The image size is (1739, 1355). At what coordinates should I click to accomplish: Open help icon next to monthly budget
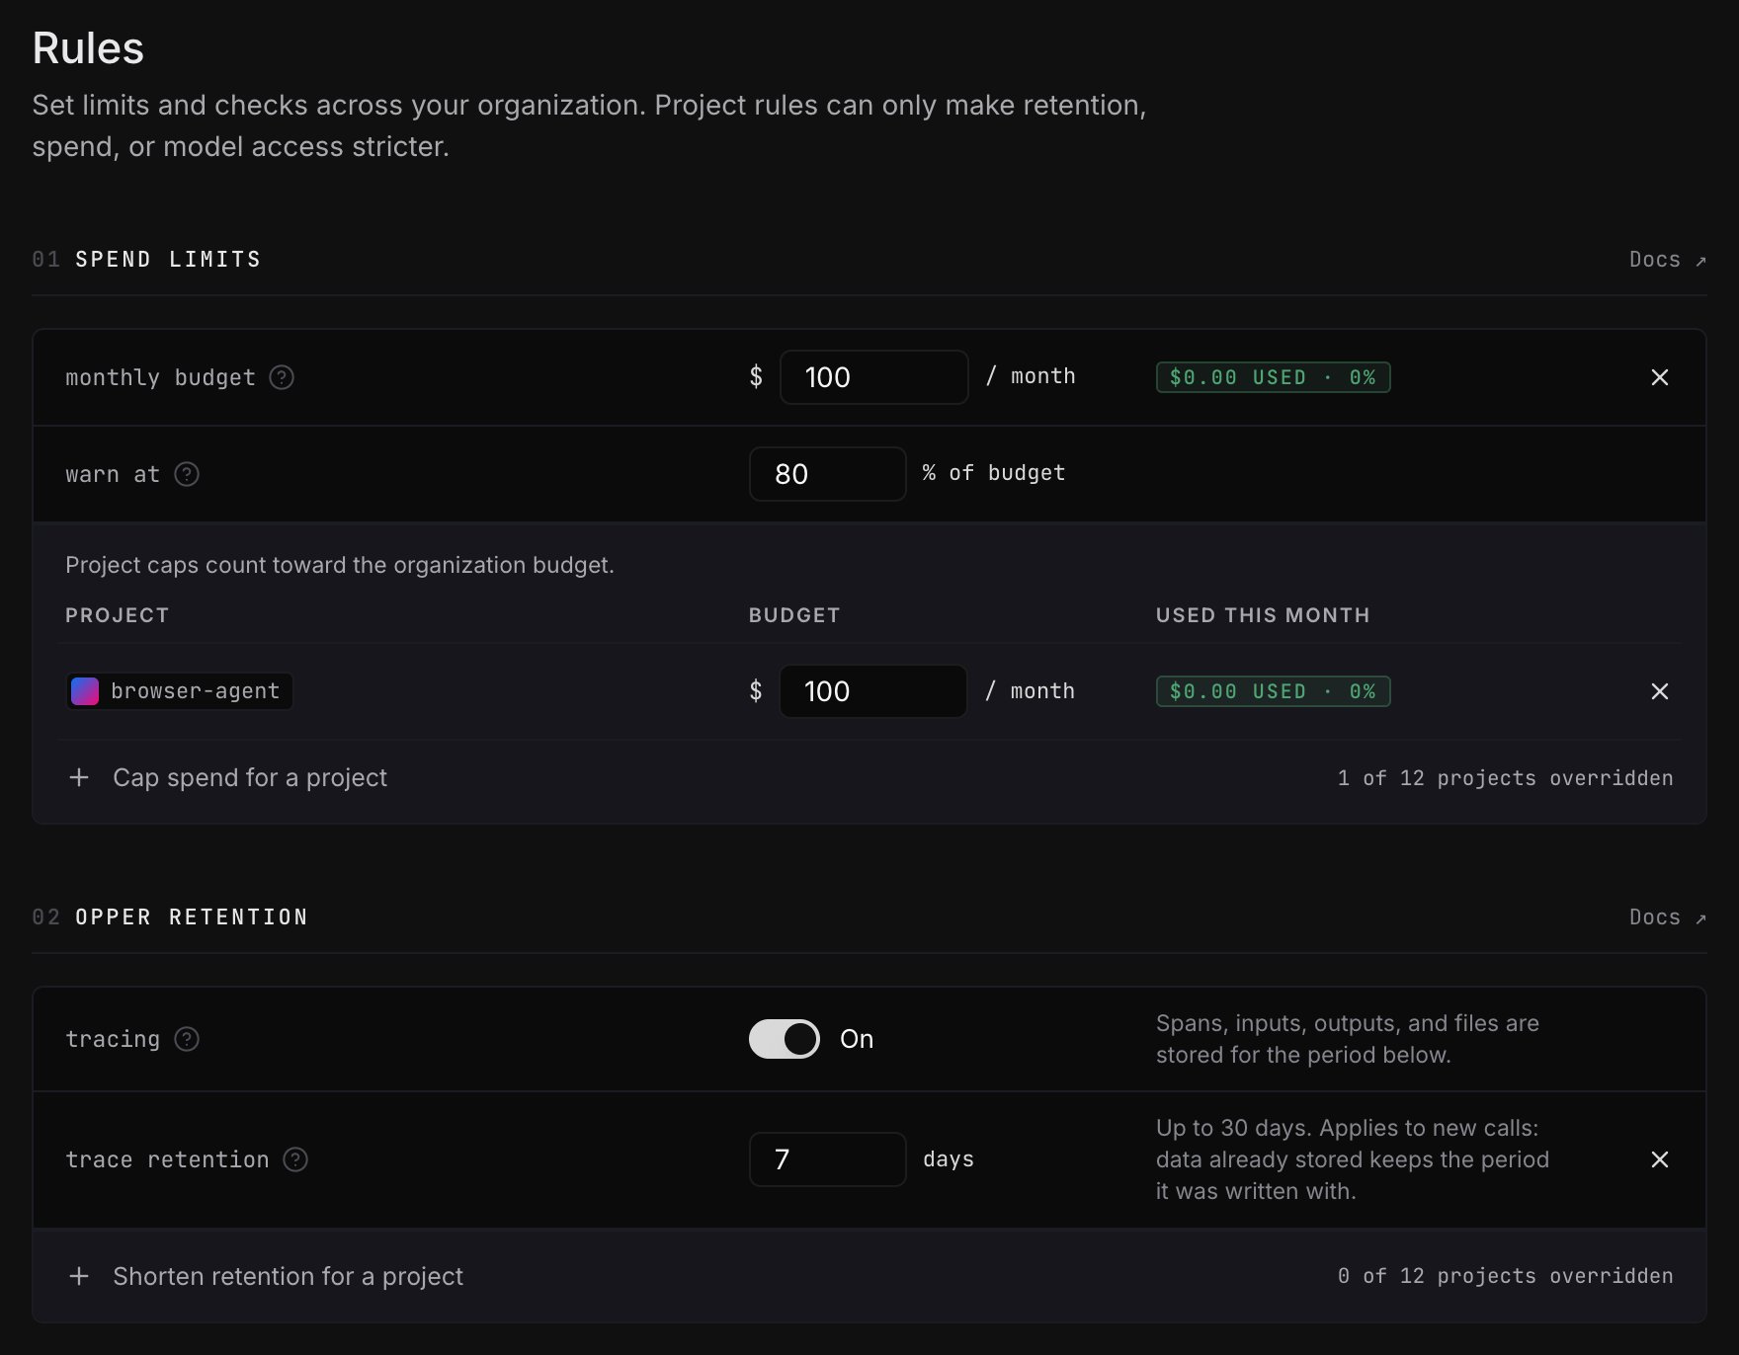tap(282, 377)
